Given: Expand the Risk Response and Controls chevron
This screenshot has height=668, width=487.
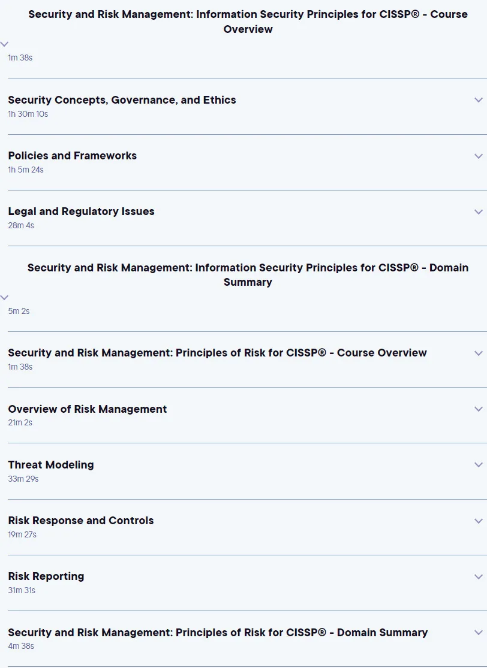Looking at the screenshot, I should pyautogui.click(x=479, y=521).
